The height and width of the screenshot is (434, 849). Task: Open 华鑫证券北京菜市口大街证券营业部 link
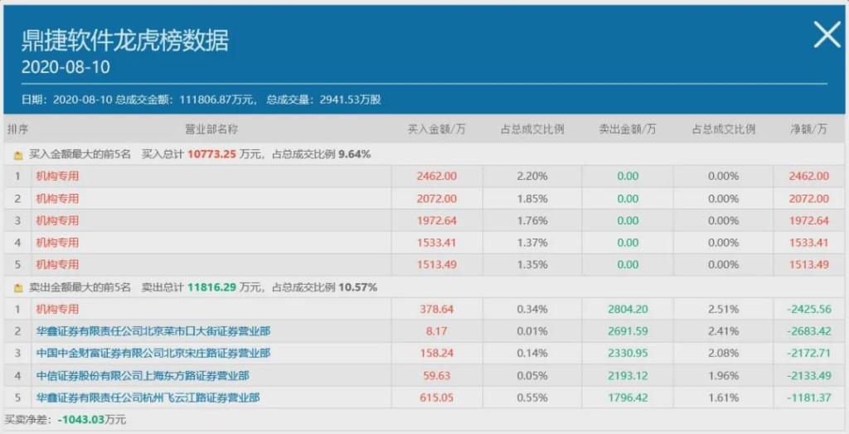coord(153,331)
